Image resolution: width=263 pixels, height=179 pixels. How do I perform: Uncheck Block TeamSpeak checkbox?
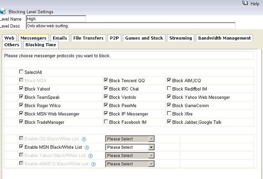(21, 96)
